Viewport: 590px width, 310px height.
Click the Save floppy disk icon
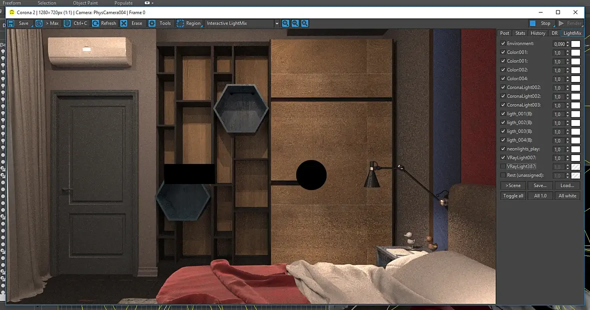[11, 23]
